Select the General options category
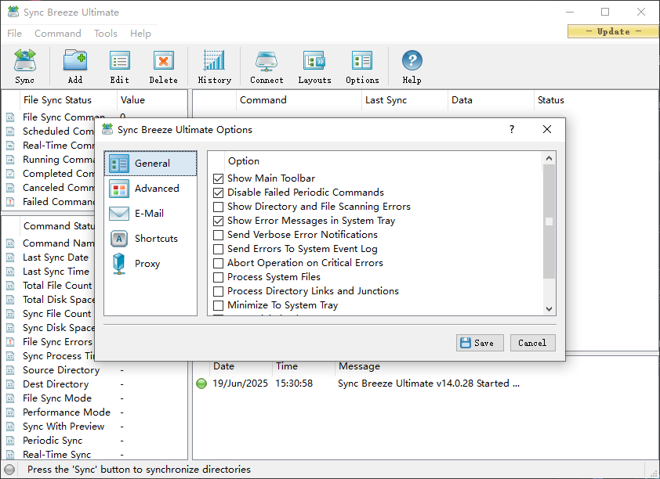Screen dimensions: 660x479 (150, 164)
